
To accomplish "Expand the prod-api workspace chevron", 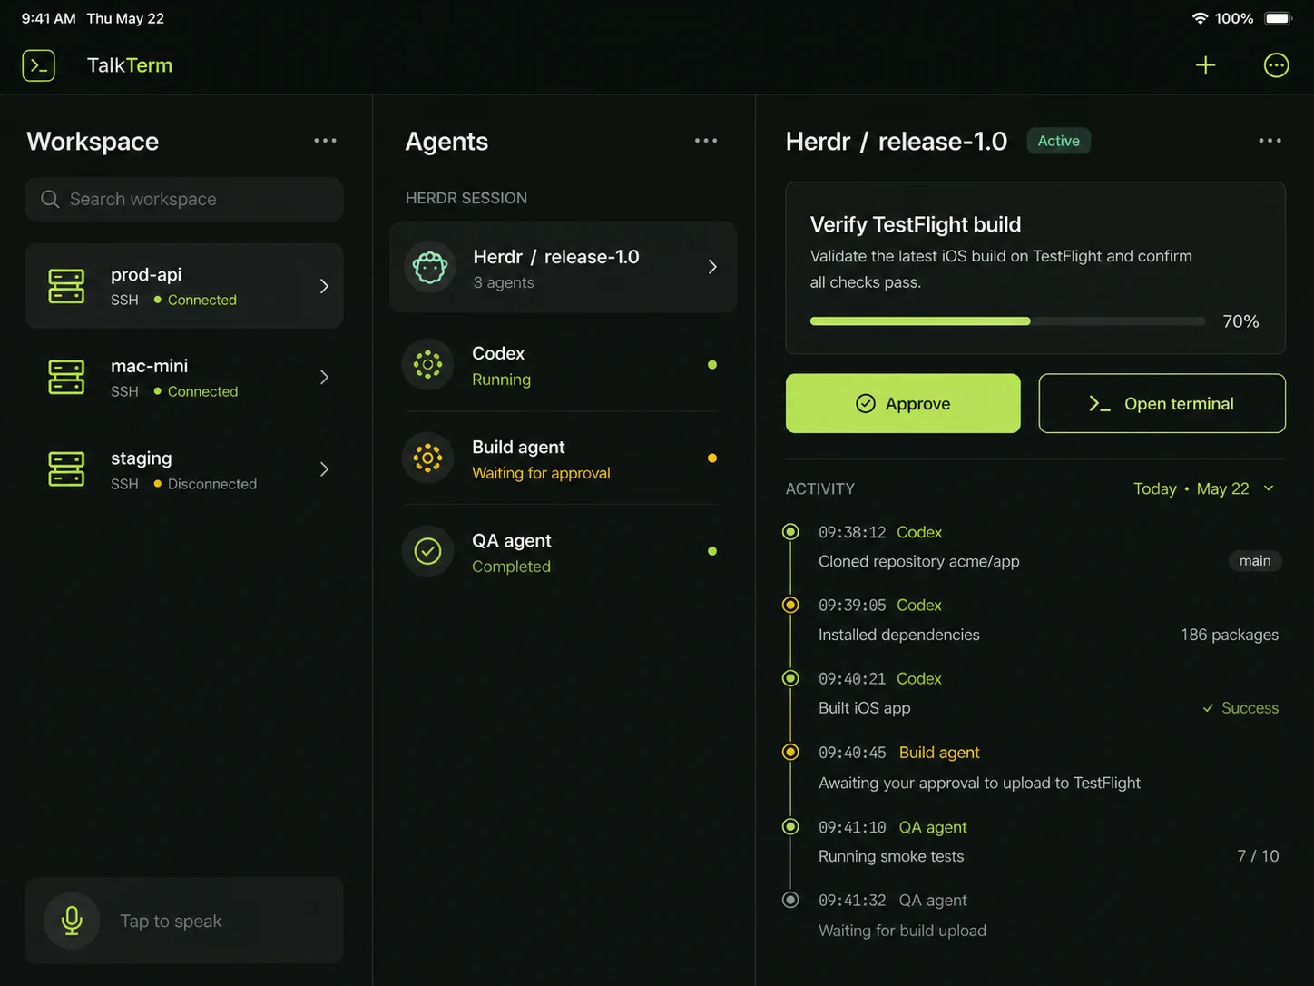I will (324, 286).
